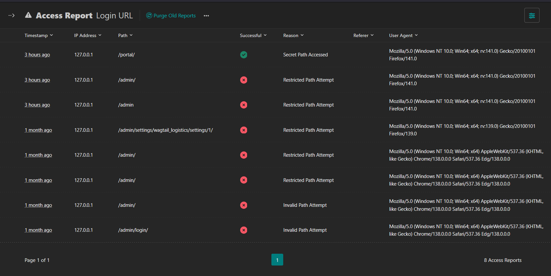Click the failed icon in the /admin/ Invalid Path Attempt row

[x=243, y=205]
